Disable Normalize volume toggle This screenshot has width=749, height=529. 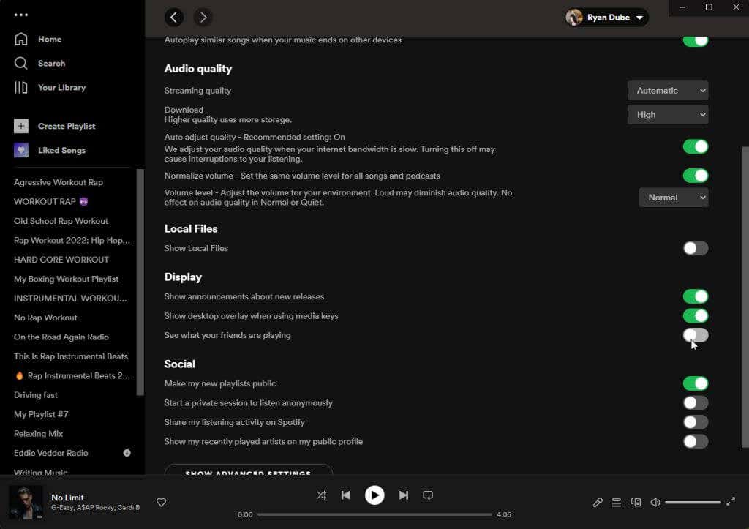coord(696,176)
